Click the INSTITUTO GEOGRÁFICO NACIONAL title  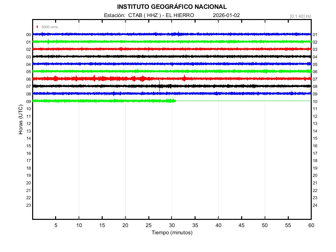pyautogui.click(x=172, y=7)
